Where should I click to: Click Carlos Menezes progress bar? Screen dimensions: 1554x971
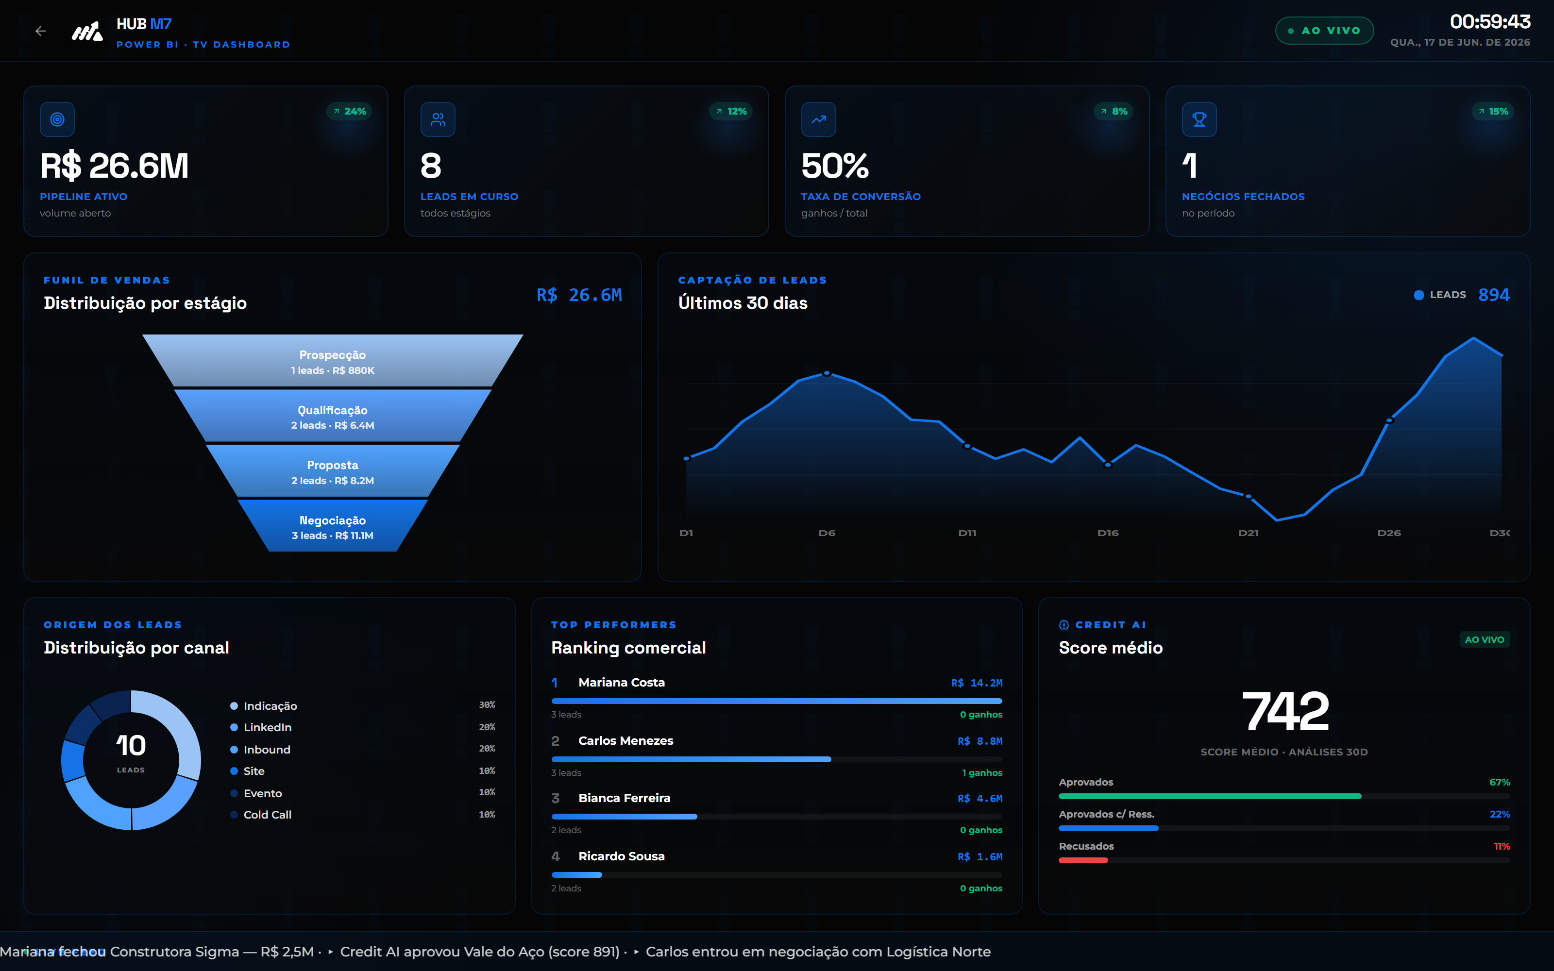pos(777,759)
